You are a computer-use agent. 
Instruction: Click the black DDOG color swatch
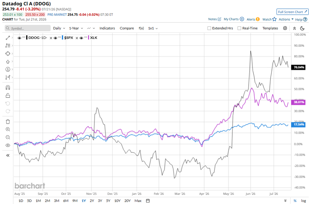[27, 38]
